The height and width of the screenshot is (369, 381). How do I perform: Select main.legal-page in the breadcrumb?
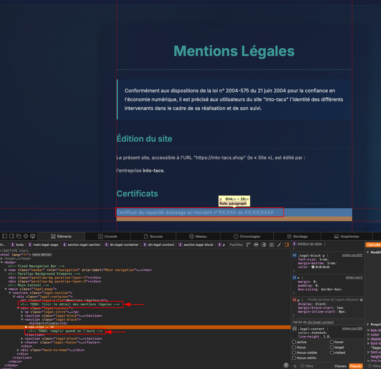[43, 245]
